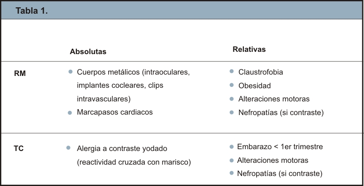Click "Nefropatías (si contraste)" text in RM row
This screenshot has width=364, height=186.
pos(281,112)
